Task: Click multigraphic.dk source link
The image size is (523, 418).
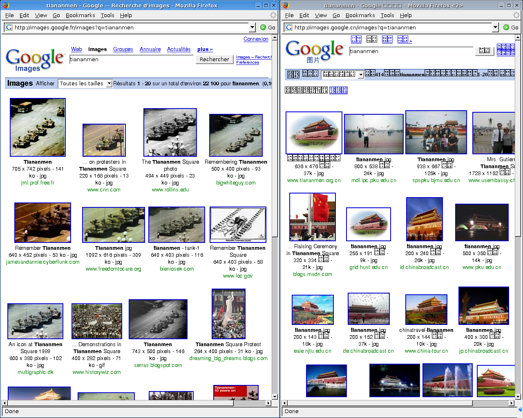Action: [x=36, y=372]
